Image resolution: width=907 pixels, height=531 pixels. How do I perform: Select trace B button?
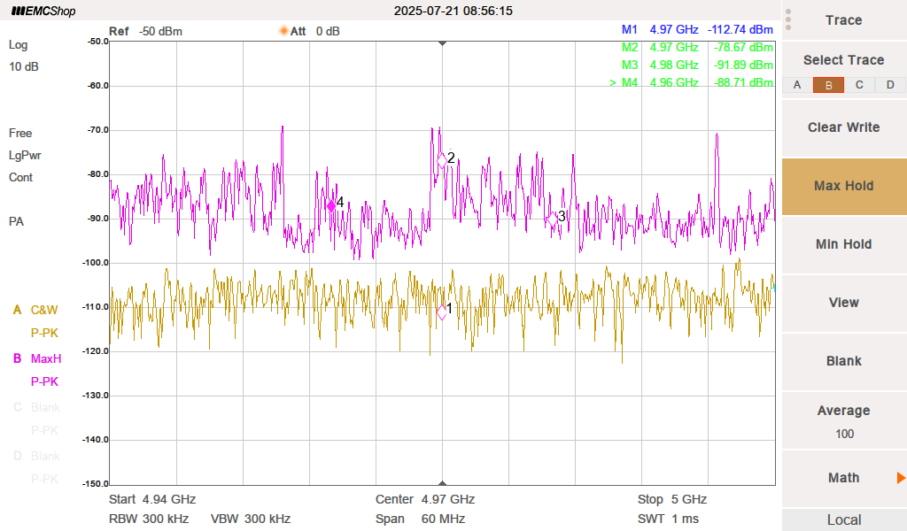(828, 85)
